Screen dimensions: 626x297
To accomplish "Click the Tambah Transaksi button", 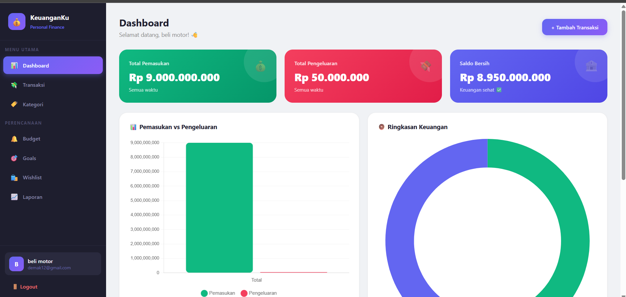I will click(x=574, y=27).
